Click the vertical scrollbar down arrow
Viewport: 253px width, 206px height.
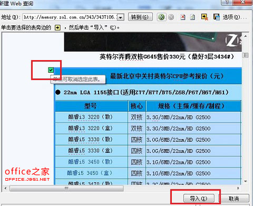tap(246, 181)
